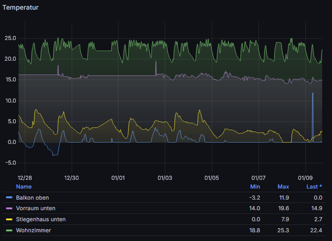Click the Stiegenhaus unten yellow color swatch
The image size is (332, 241).
click(x=9, y=219)
